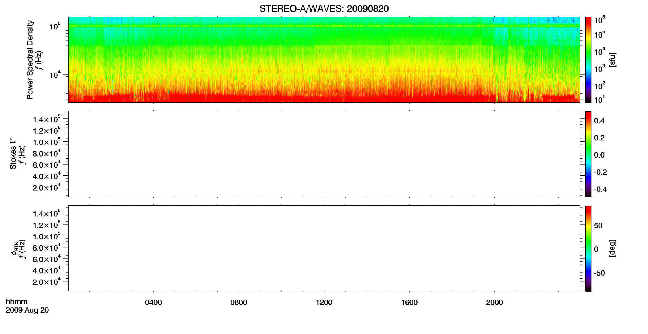Screen dimensions: 648x334
Task: Click the Stokes V axis label
Action: [x=13, y=154]
